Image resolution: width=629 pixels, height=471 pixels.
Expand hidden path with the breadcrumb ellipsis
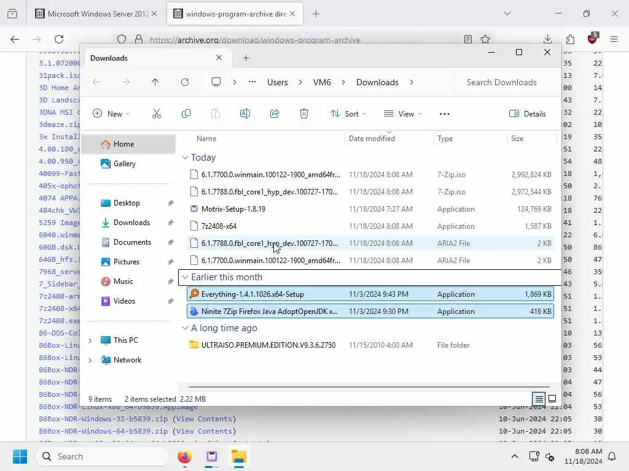point(252,82)
